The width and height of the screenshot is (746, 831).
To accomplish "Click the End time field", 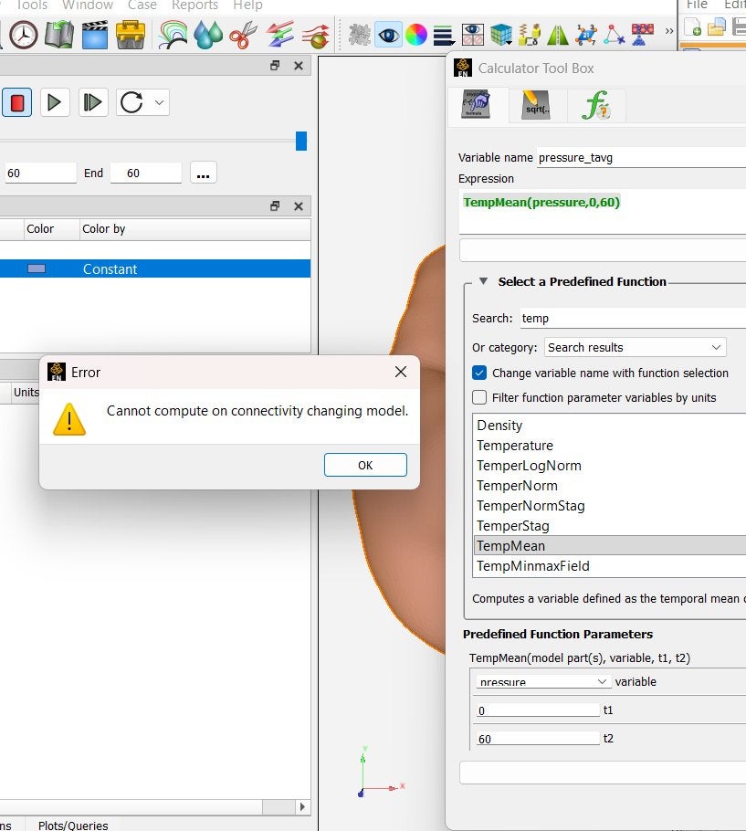I will pyautogui.click(x=146, y=174).
